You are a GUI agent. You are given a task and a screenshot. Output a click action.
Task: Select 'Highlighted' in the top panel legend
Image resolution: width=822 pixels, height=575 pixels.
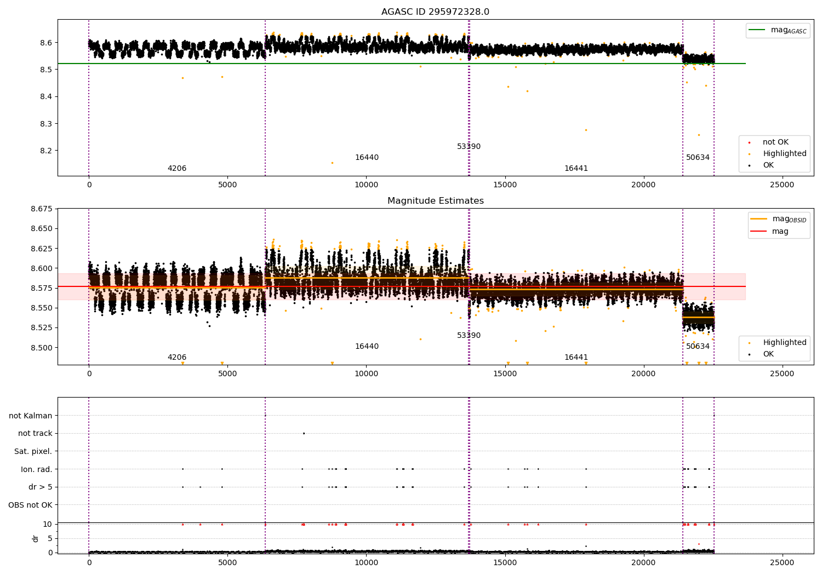coord(785,154)
